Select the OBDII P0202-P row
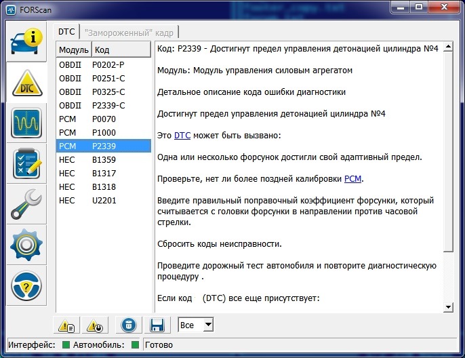This screenshot has width=465, height=358. [104, 64]
